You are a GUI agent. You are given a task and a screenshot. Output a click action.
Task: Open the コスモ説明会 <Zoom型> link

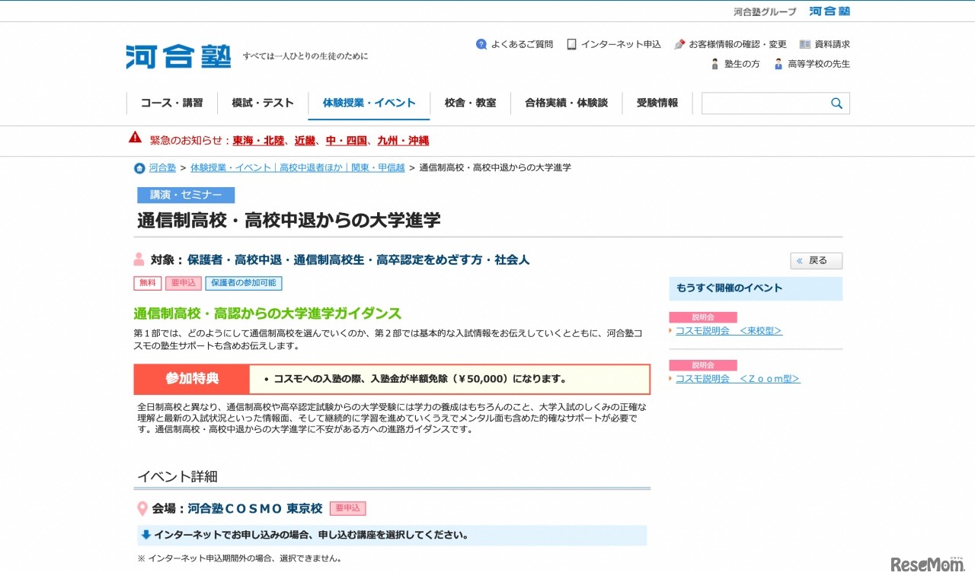click(737, 379)
